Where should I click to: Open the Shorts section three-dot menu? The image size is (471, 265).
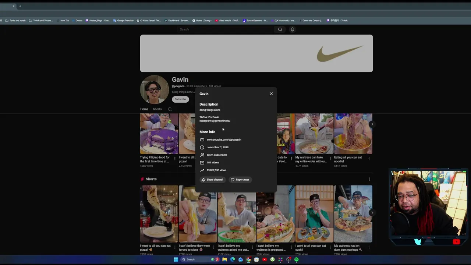click(369, 179)
